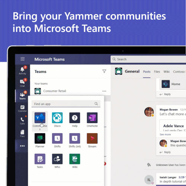Image resolution: width=186 pixels, height=186 pixels.
Task: Focus the Find an app field
Action: click(66, 104)
